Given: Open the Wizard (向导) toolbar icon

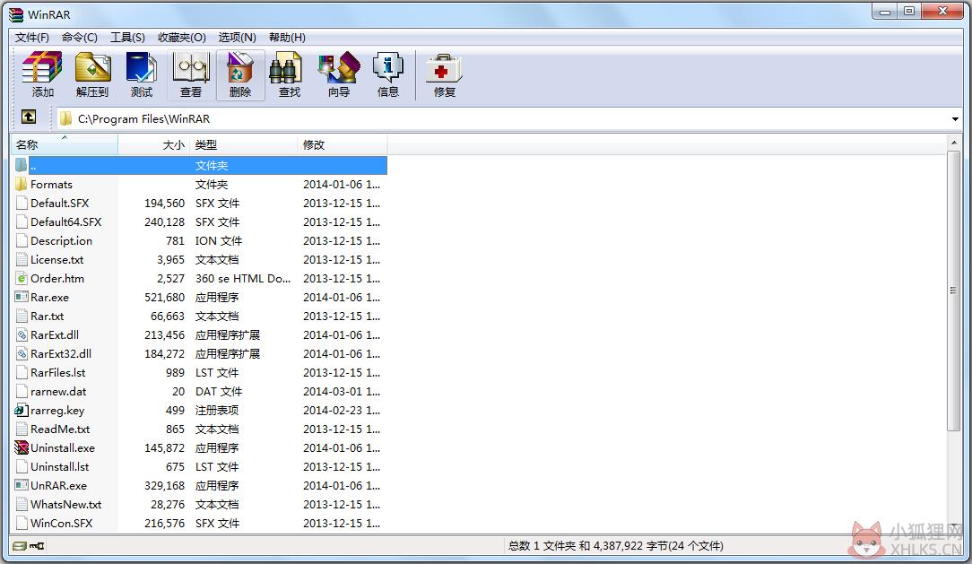Looking at the screenshot, I should tap(338, 67).
